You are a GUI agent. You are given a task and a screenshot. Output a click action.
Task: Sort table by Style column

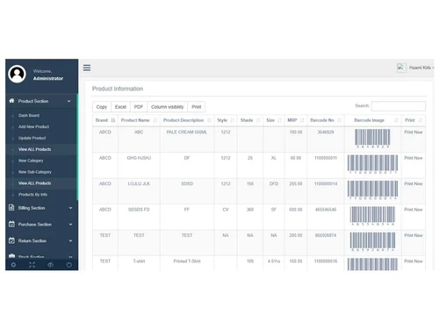pos(226,120)
